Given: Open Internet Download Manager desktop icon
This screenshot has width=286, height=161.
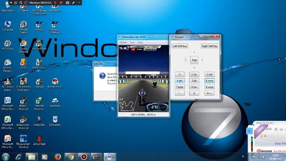Looking at the screenshot, I should (x=39, y=104).
